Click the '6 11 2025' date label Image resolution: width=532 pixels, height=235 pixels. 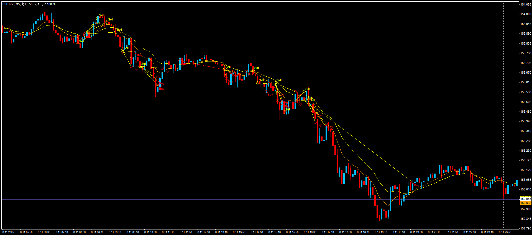point(8,232)
